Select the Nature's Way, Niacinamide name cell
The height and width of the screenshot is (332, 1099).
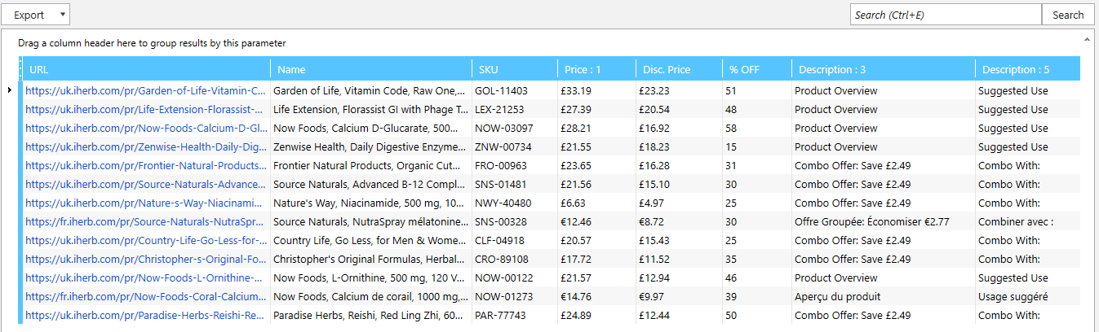[370, 203]
